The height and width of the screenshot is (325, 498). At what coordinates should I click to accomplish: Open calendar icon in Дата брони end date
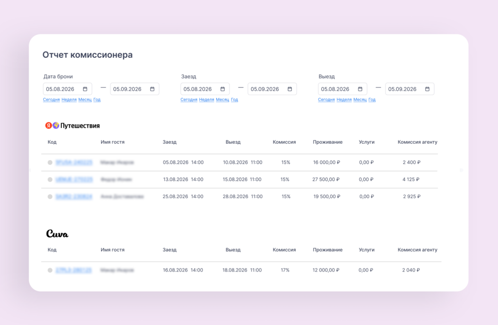coord(152,89)
